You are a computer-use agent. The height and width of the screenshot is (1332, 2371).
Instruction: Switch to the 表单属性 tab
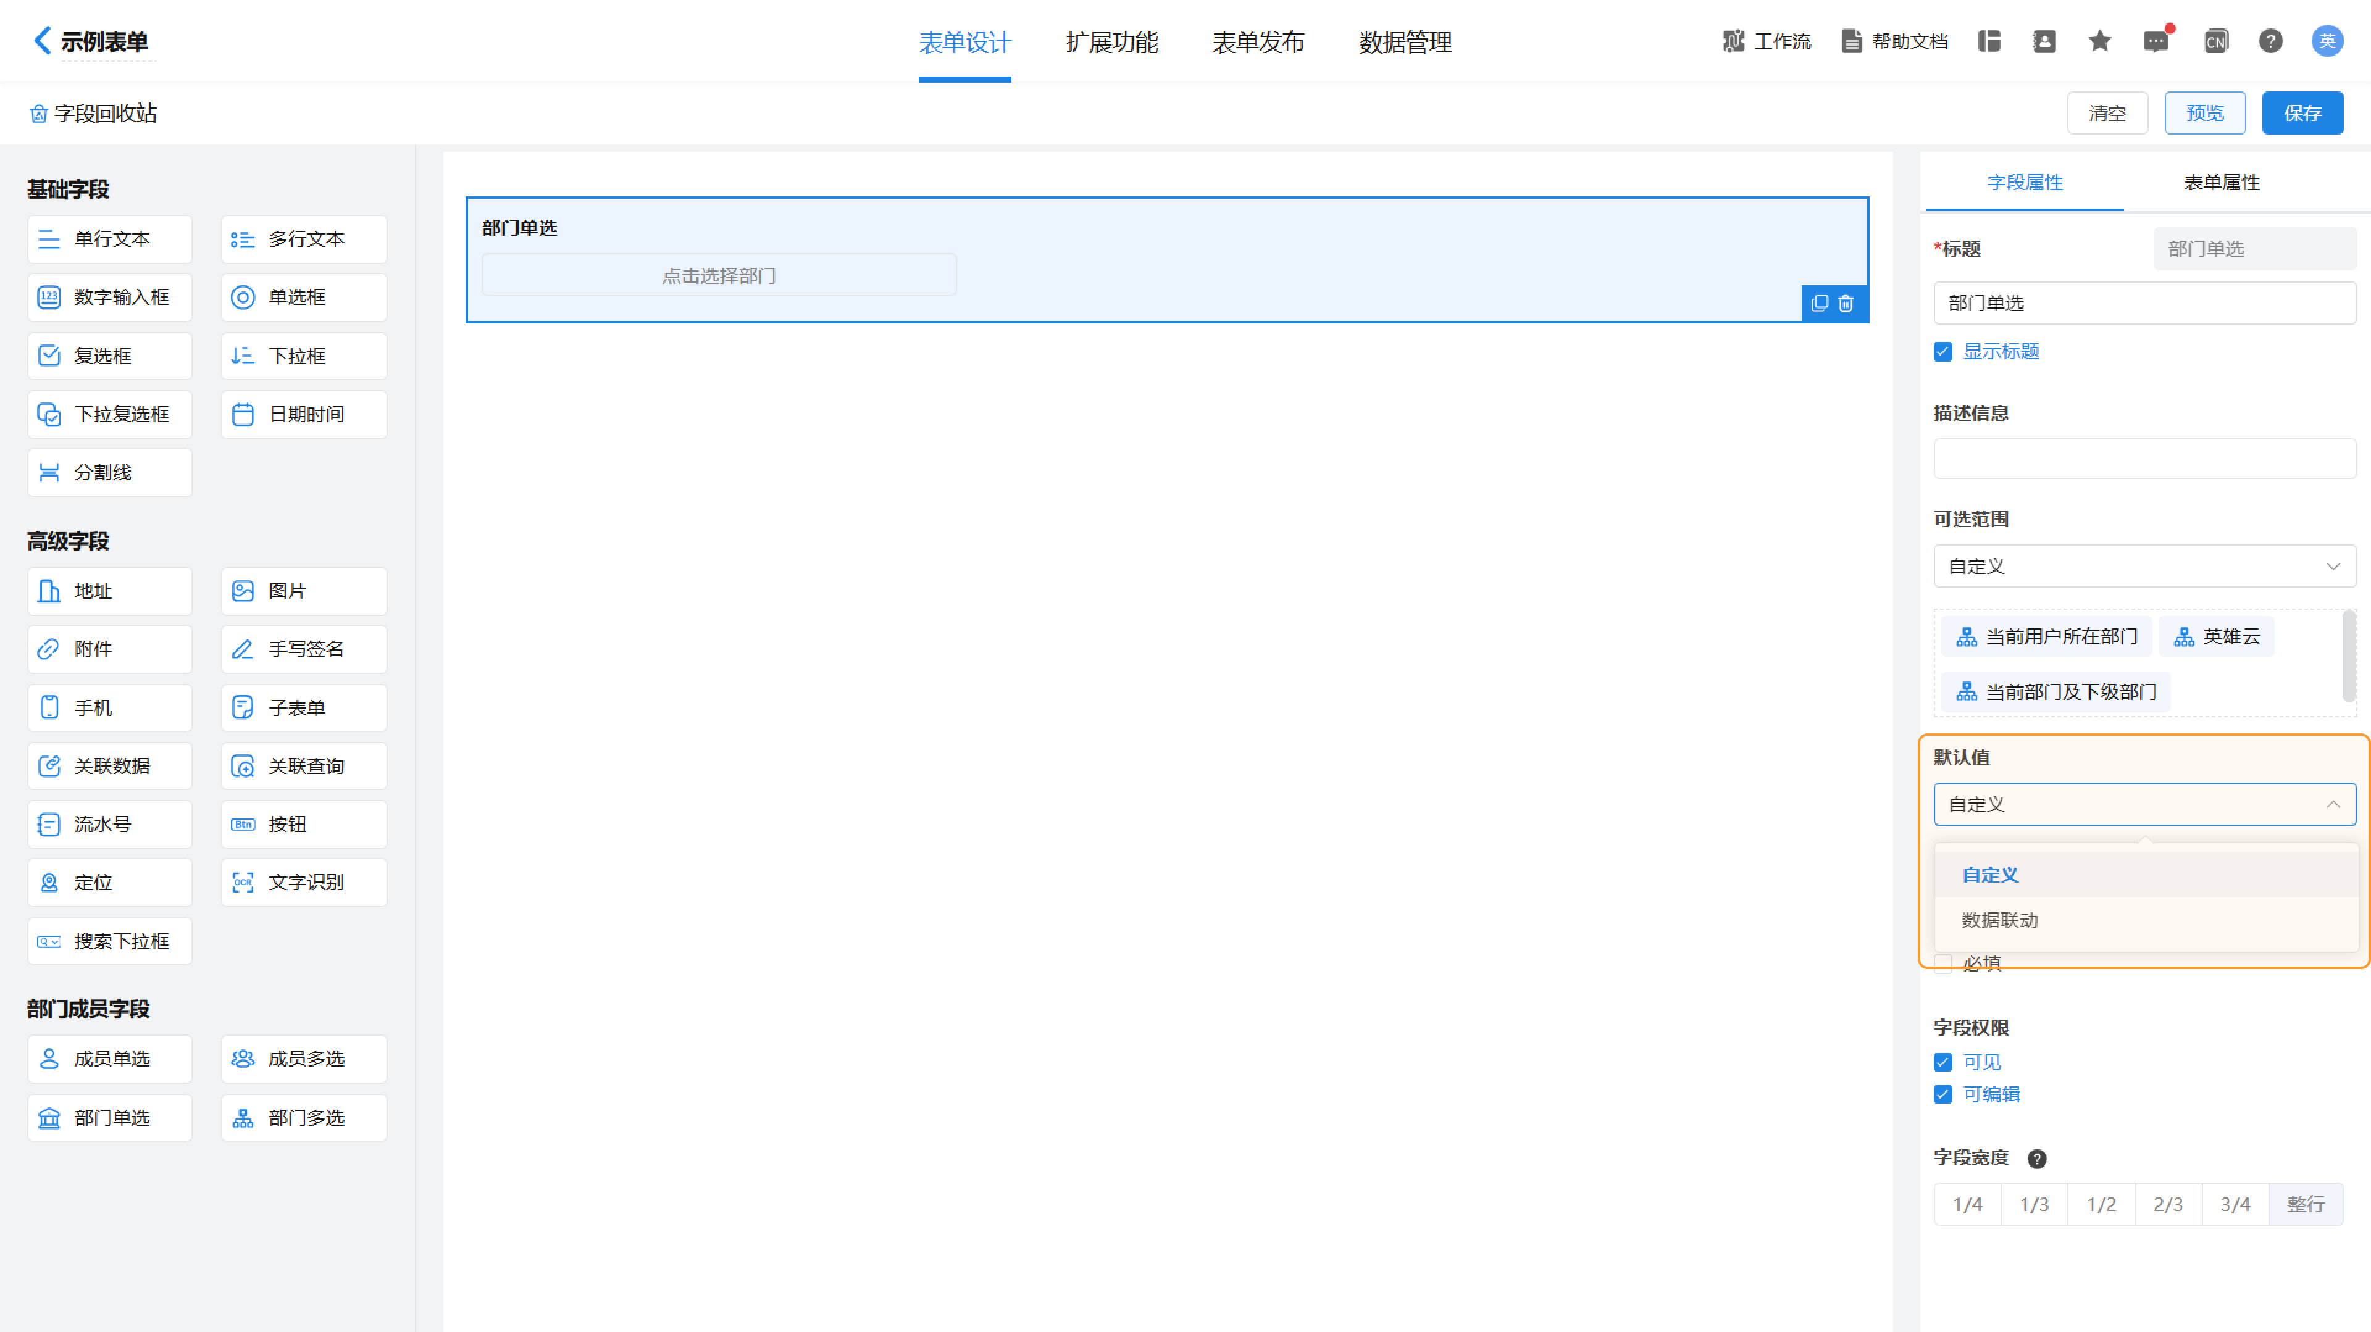[x=2221, y=182]
